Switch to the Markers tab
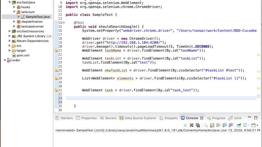Screen dimensions: 262x147 click(x=64, y=118)
